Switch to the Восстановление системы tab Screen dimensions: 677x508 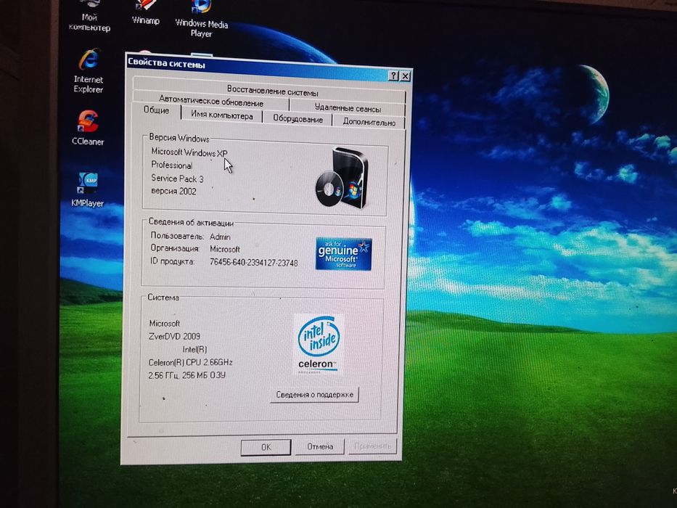tap(272, 91)
